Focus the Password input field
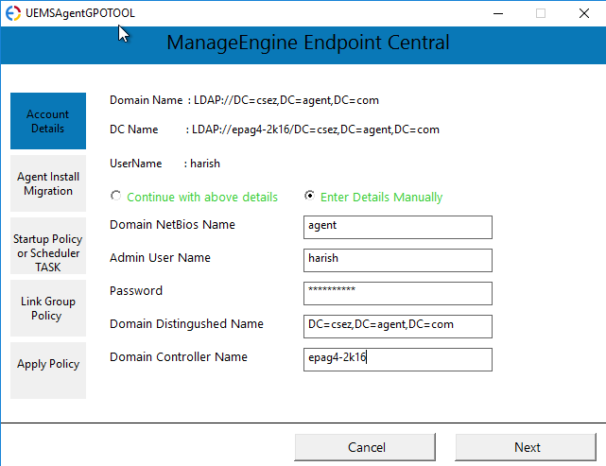Viewport: 606px width, 466px height. point(398,293)
